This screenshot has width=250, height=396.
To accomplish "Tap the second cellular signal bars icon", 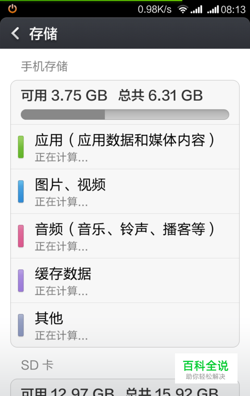I will (x=213, y=10).
